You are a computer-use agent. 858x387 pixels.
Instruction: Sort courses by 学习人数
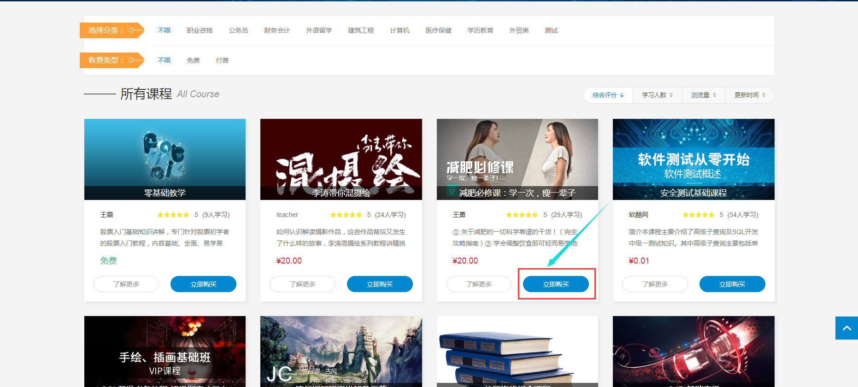tap(657, 95)
